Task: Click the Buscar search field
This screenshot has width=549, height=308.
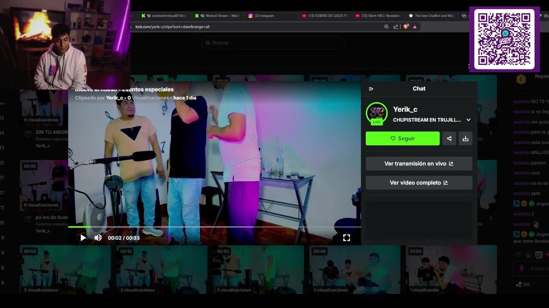Action: [x=273, y=43]
